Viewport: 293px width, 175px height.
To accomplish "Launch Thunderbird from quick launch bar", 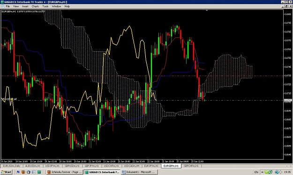I will pos(29,172).
